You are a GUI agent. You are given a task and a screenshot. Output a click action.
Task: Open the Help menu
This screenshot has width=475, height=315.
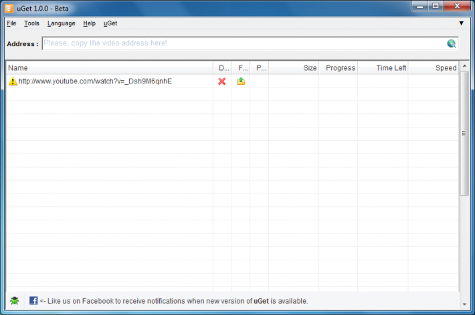[90, 23]
